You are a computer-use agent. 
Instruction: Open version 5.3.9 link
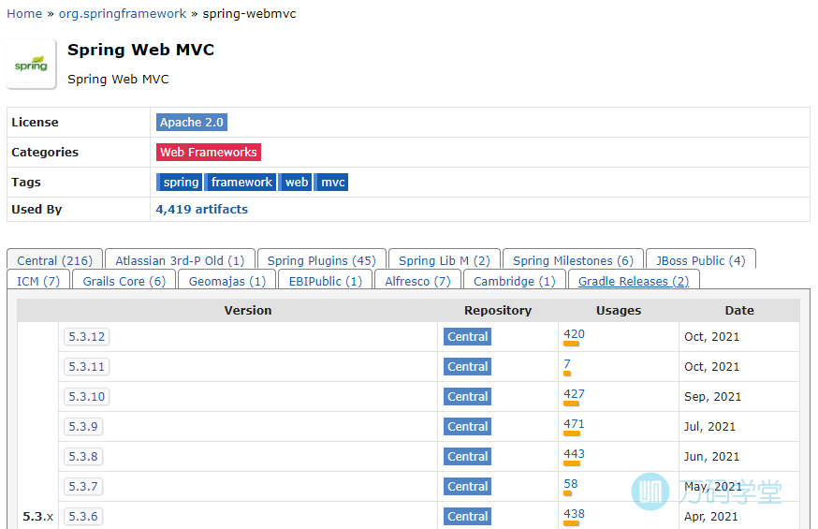(82, 427)
